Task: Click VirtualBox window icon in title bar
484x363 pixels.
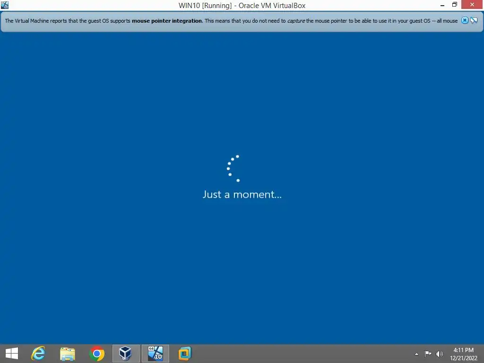Action: coord(5,5)
